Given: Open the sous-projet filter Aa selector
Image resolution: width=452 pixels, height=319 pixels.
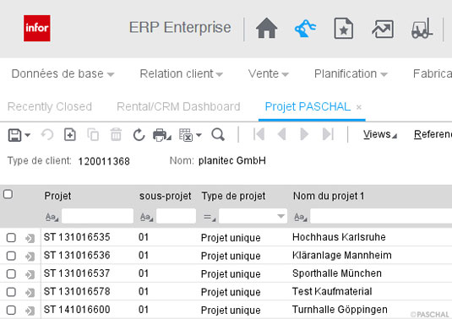Looking at the screenshot, I should (146, 217).
